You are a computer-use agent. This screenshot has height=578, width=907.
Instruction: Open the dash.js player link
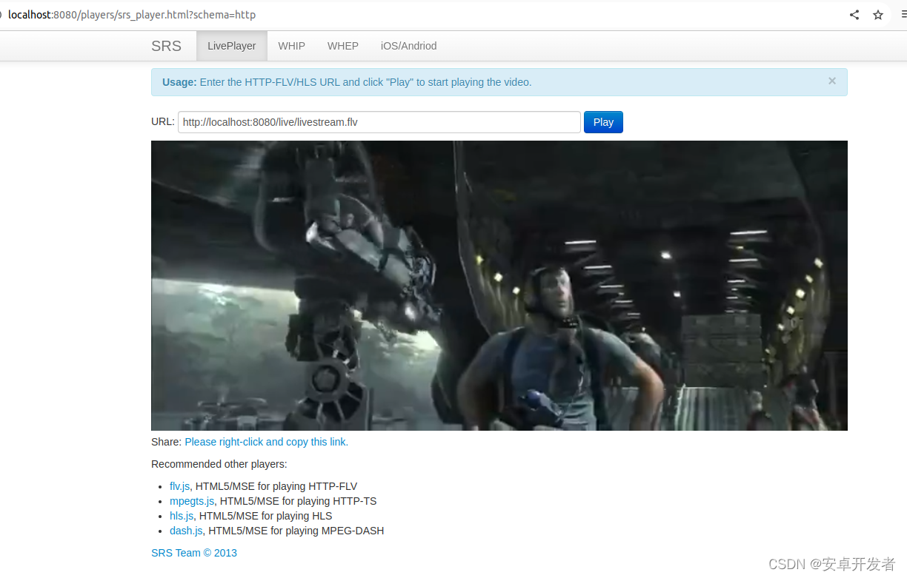[186, 531]
